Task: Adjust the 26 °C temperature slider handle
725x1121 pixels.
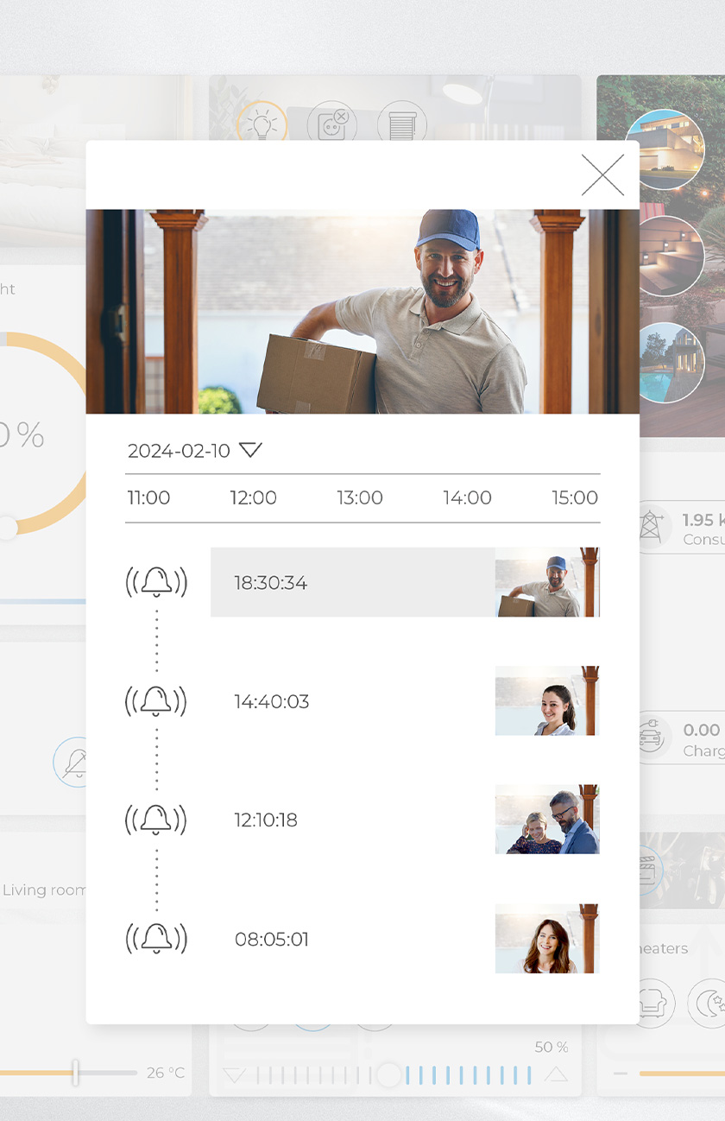Action: (x=75, y=1073)
